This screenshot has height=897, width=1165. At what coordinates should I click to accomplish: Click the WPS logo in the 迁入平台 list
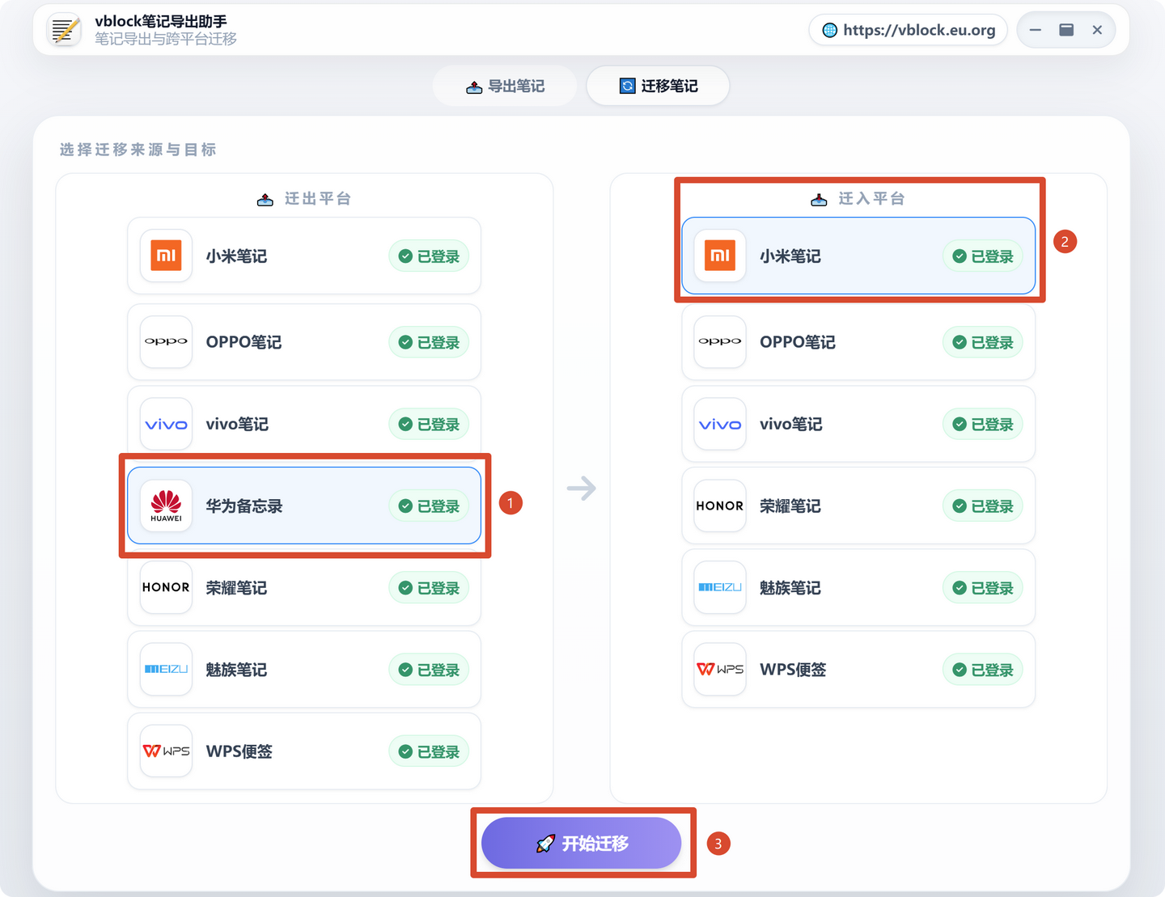(720, 669)
